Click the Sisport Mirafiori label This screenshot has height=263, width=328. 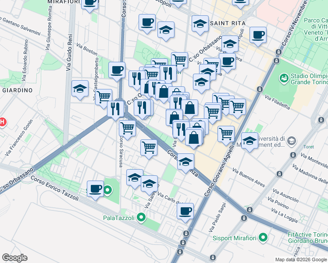coord(234,238)
